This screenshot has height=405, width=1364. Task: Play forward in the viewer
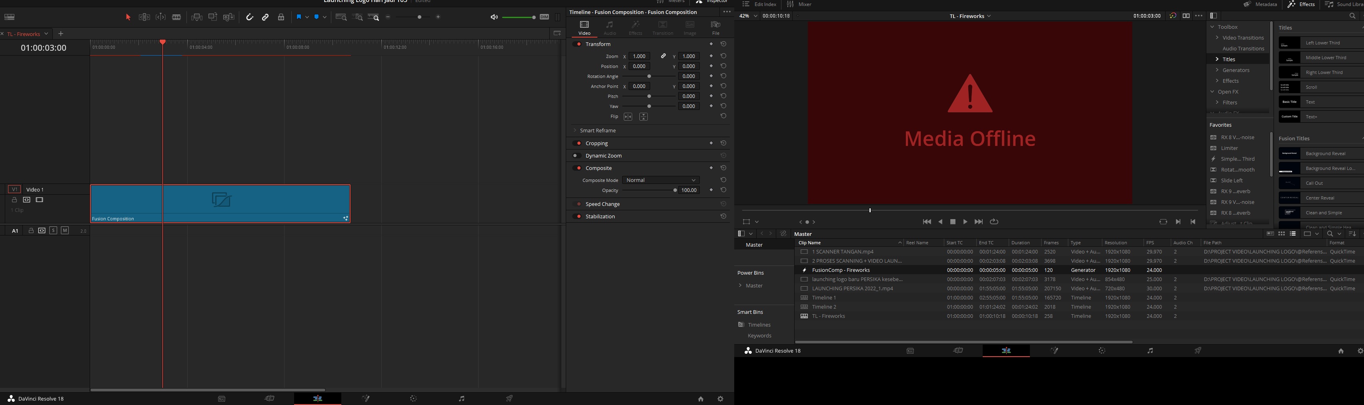pyautogui.click(x=965, y=222)
